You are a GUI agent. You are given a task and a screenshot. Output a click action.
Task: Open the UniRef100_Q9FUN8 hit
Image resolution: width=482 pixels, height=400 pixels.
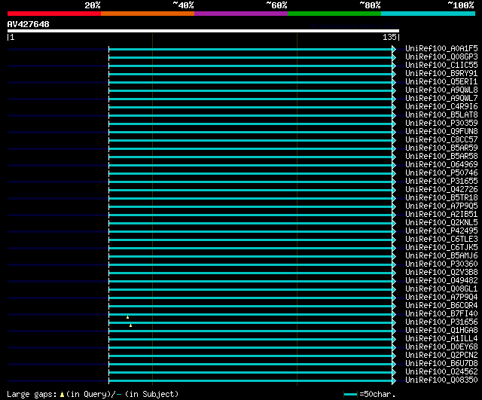441,132
